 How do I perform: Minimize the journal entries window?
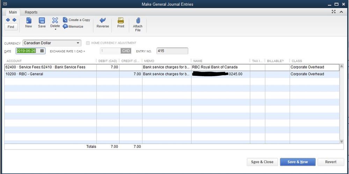tap(330, 5)
